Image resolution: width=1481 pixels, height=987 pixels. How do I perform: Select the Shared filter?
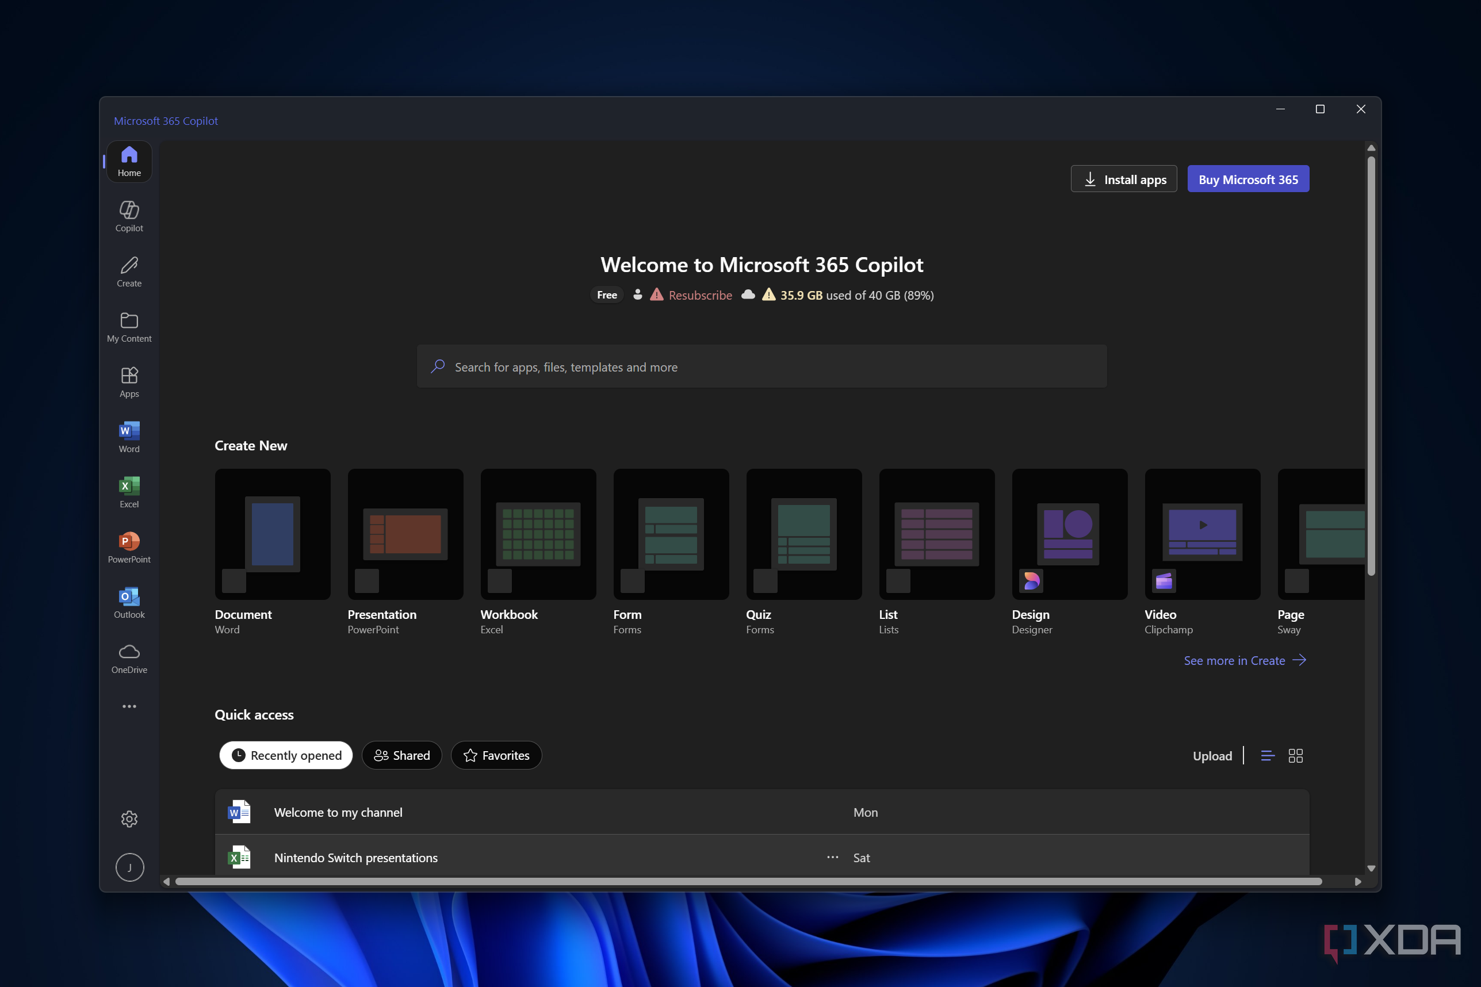[401, 755]
